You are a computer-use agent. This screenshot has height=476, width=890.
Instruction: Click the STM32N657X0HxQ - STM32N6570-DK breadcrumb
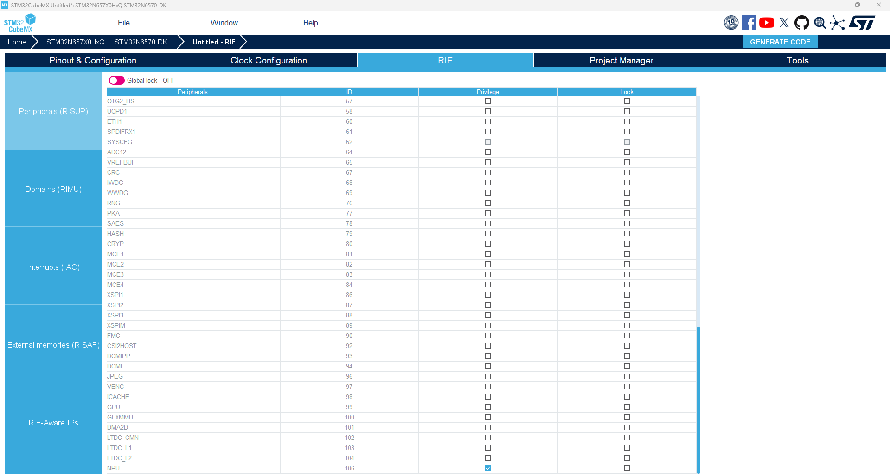[107, 42]
